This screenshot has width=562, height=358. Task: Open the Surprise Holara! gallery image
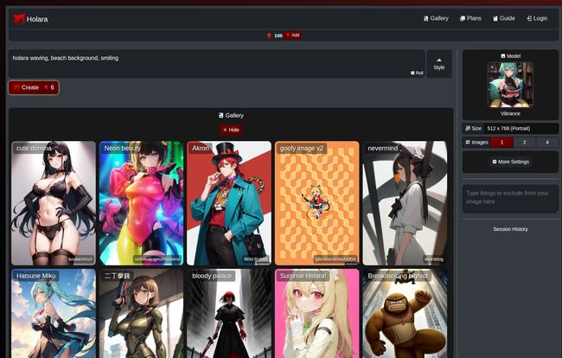316,314
